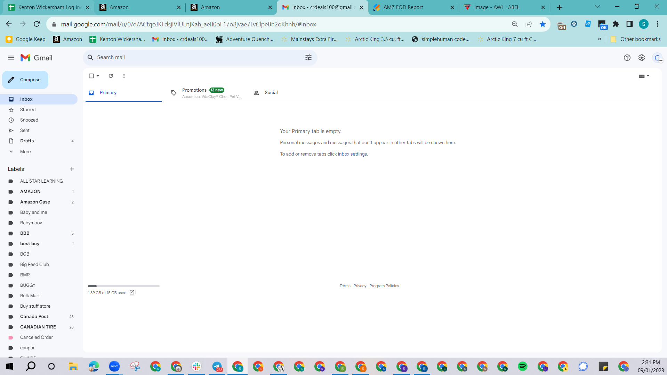
Task: Bookmark this tab star icon
Action: point(543,24)
